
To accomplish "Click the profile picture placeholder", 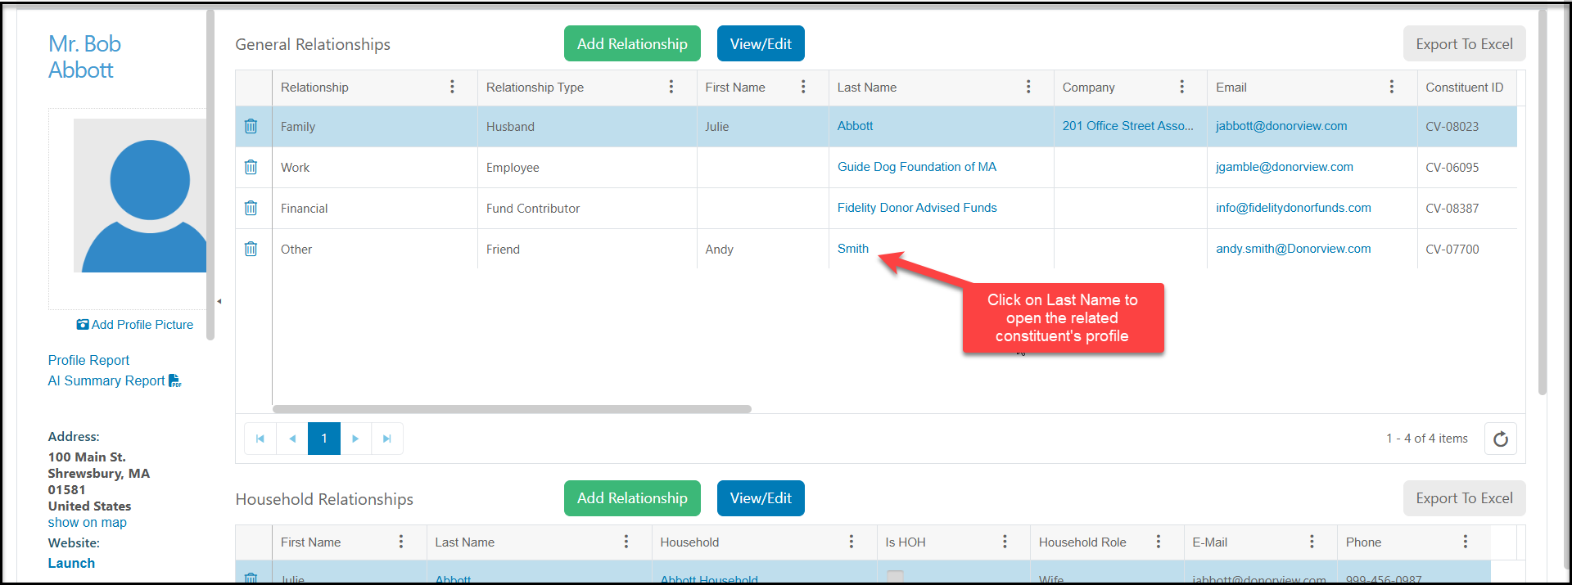I will click(x=140, y=196).
